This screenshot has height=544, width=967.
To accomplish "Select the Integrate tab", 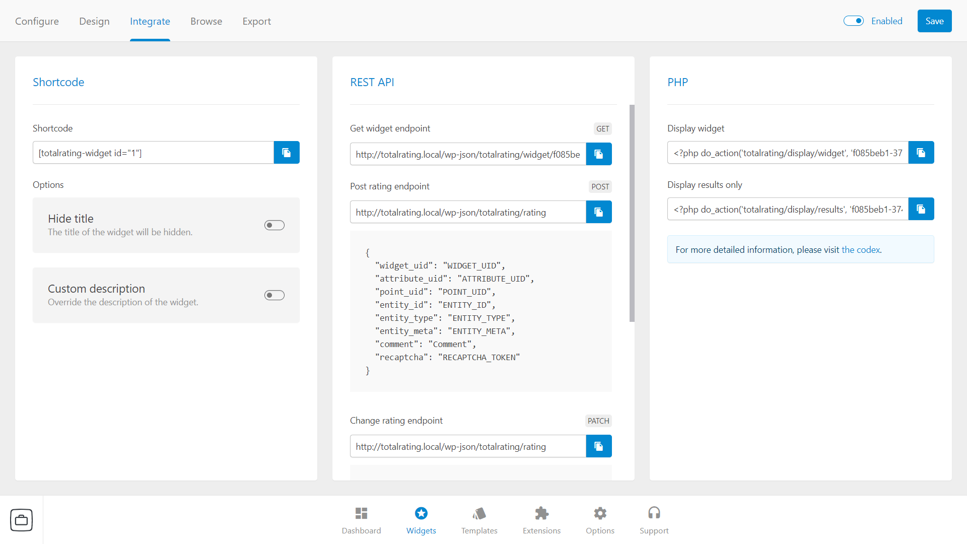I will 150,21.
